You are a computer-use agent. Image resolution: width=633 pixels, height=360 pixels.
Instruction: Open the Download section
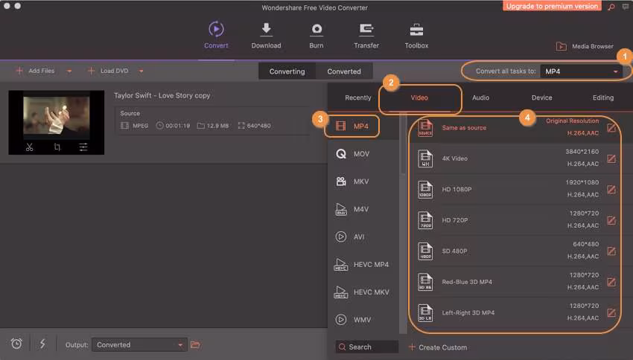pyautogui.click(x=266, y=35)
